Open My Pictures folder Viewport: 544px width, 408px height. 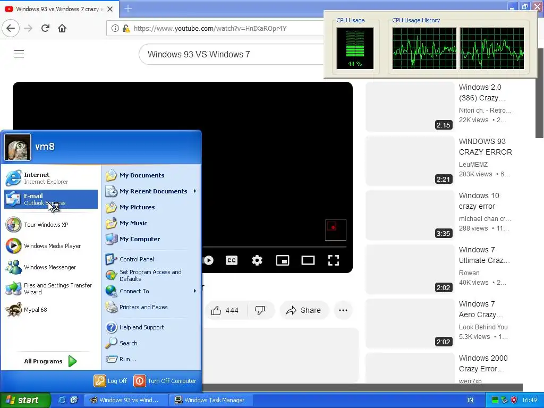click(151, 207)
